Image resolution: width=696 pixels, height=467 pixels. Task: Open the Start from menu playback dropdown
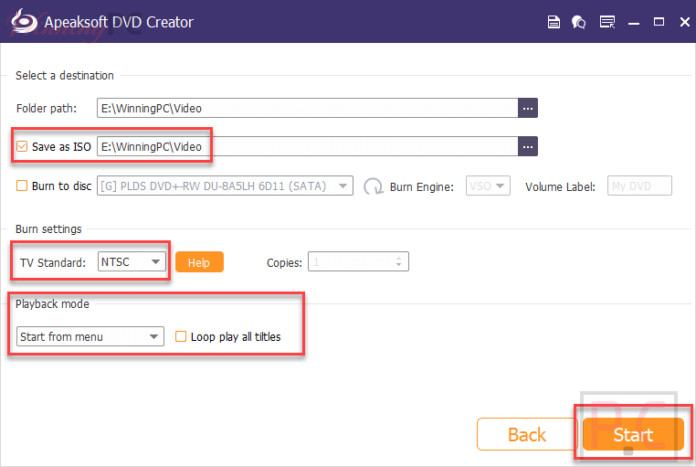click(x=90, y=336)
